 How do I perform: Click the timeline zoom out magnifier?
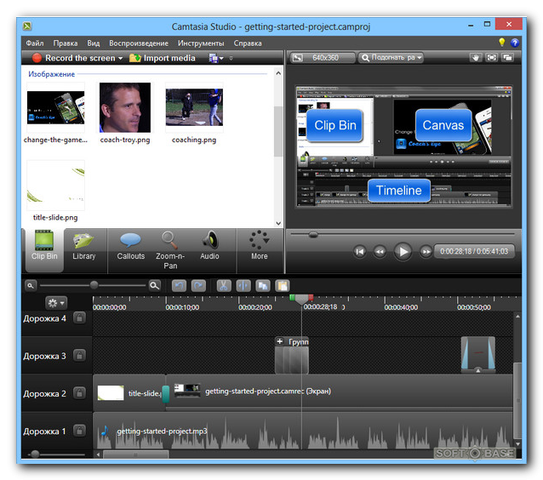coord(31,286)
